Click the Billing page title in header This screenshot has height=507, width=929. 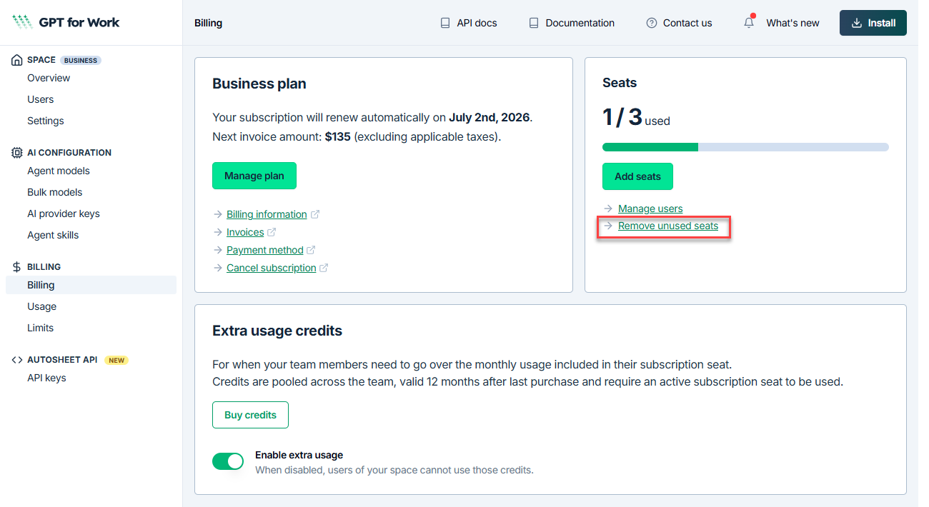click(208, 23)
